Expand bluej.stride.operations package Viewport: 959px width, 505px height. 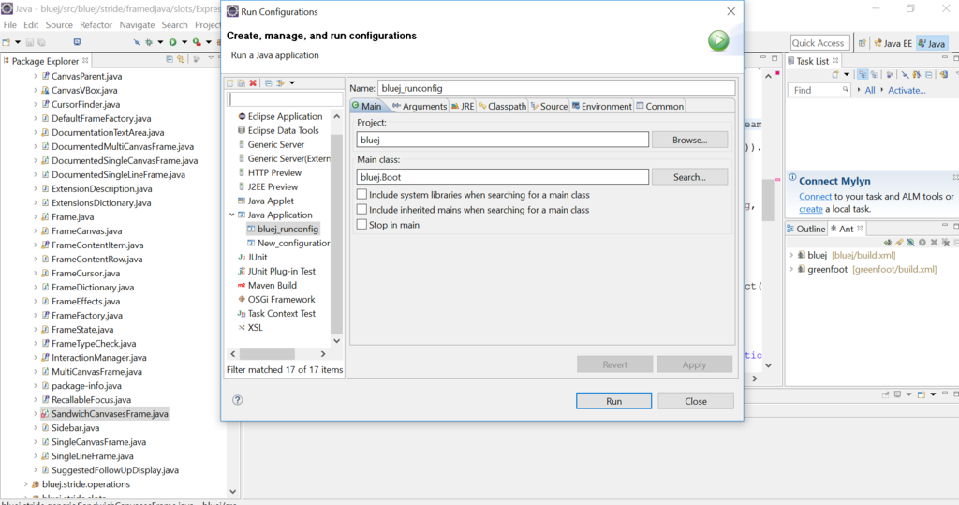point(25,484)
